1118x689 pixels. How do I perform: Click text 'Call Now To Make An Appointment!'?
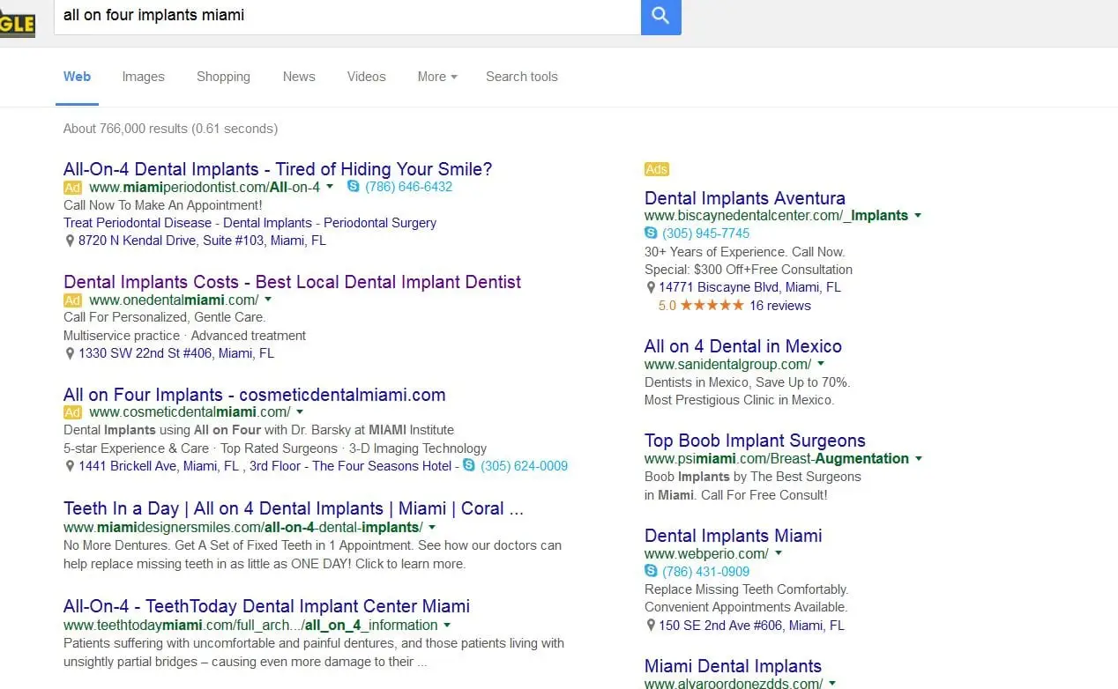click(x=163, y=205)
